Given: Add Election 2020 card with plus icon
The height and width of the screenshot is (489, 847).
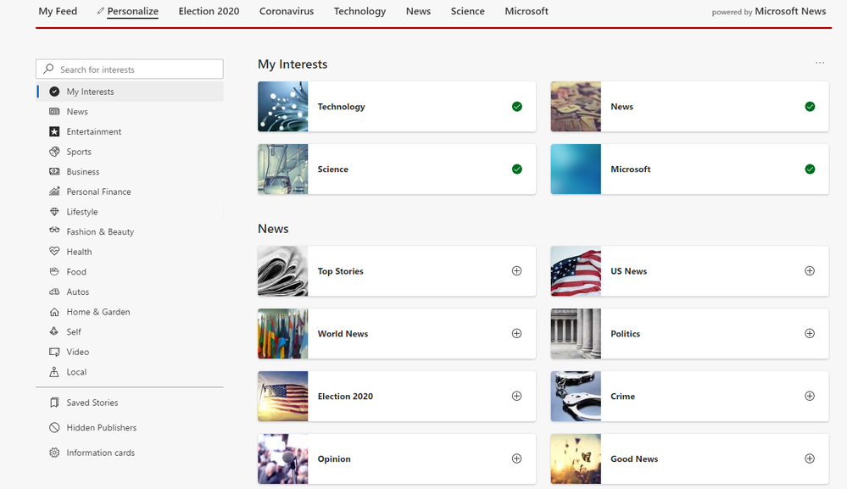Looking at the screenshot, I should (517, 396).
